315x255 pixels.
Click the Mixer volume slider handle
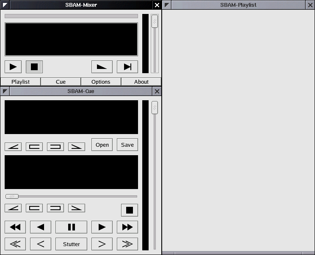[155, 21]
